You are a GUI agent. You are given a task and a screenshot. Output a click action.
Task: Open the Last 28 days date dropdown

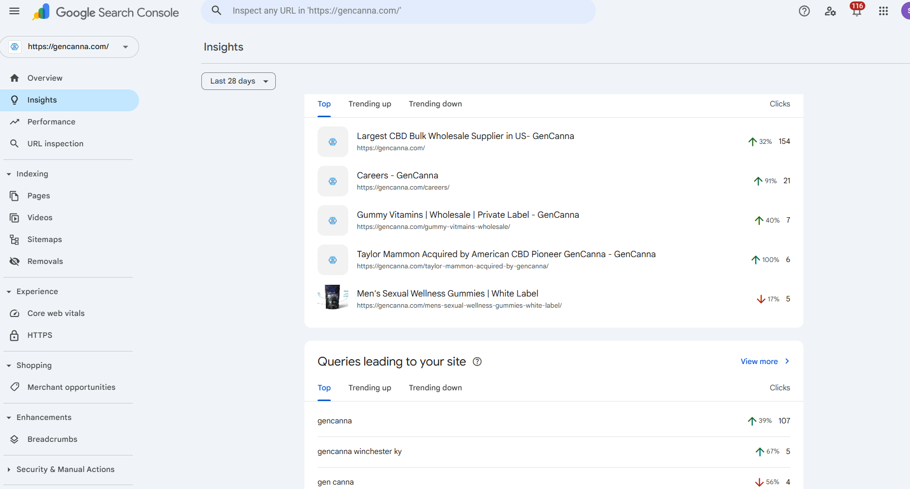coord(238,81)
